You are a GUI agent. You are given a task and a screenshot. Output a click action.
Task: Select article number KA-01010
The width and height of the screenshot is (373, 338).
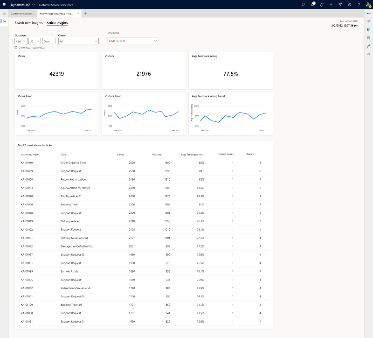click(27, 163)
